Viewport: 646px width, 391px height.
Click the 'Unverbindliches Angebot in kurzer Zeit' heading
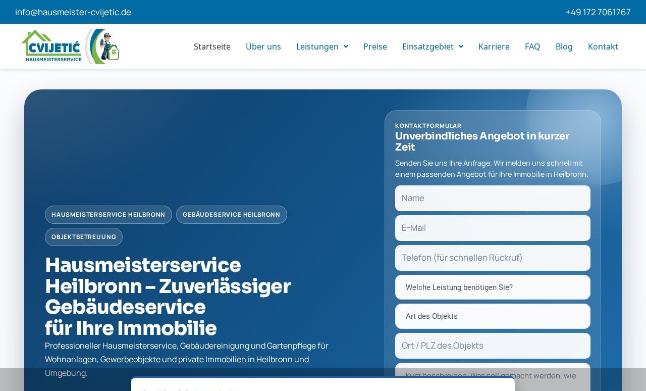coord(482,141)
